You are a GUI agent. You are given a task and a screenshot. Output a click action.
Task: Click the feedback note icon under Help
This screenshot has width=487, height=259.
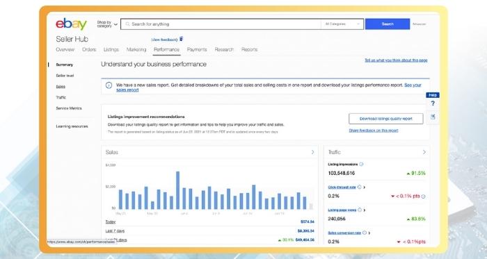pos(433,117)
